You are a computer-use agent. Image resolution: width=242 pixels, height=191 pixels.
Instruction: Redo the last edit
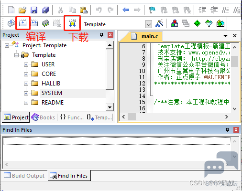110,10
